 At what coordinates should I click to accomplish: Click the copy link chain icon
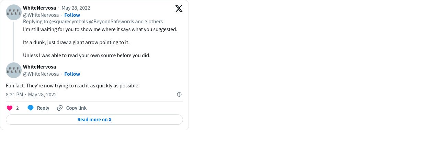(60, 108)
